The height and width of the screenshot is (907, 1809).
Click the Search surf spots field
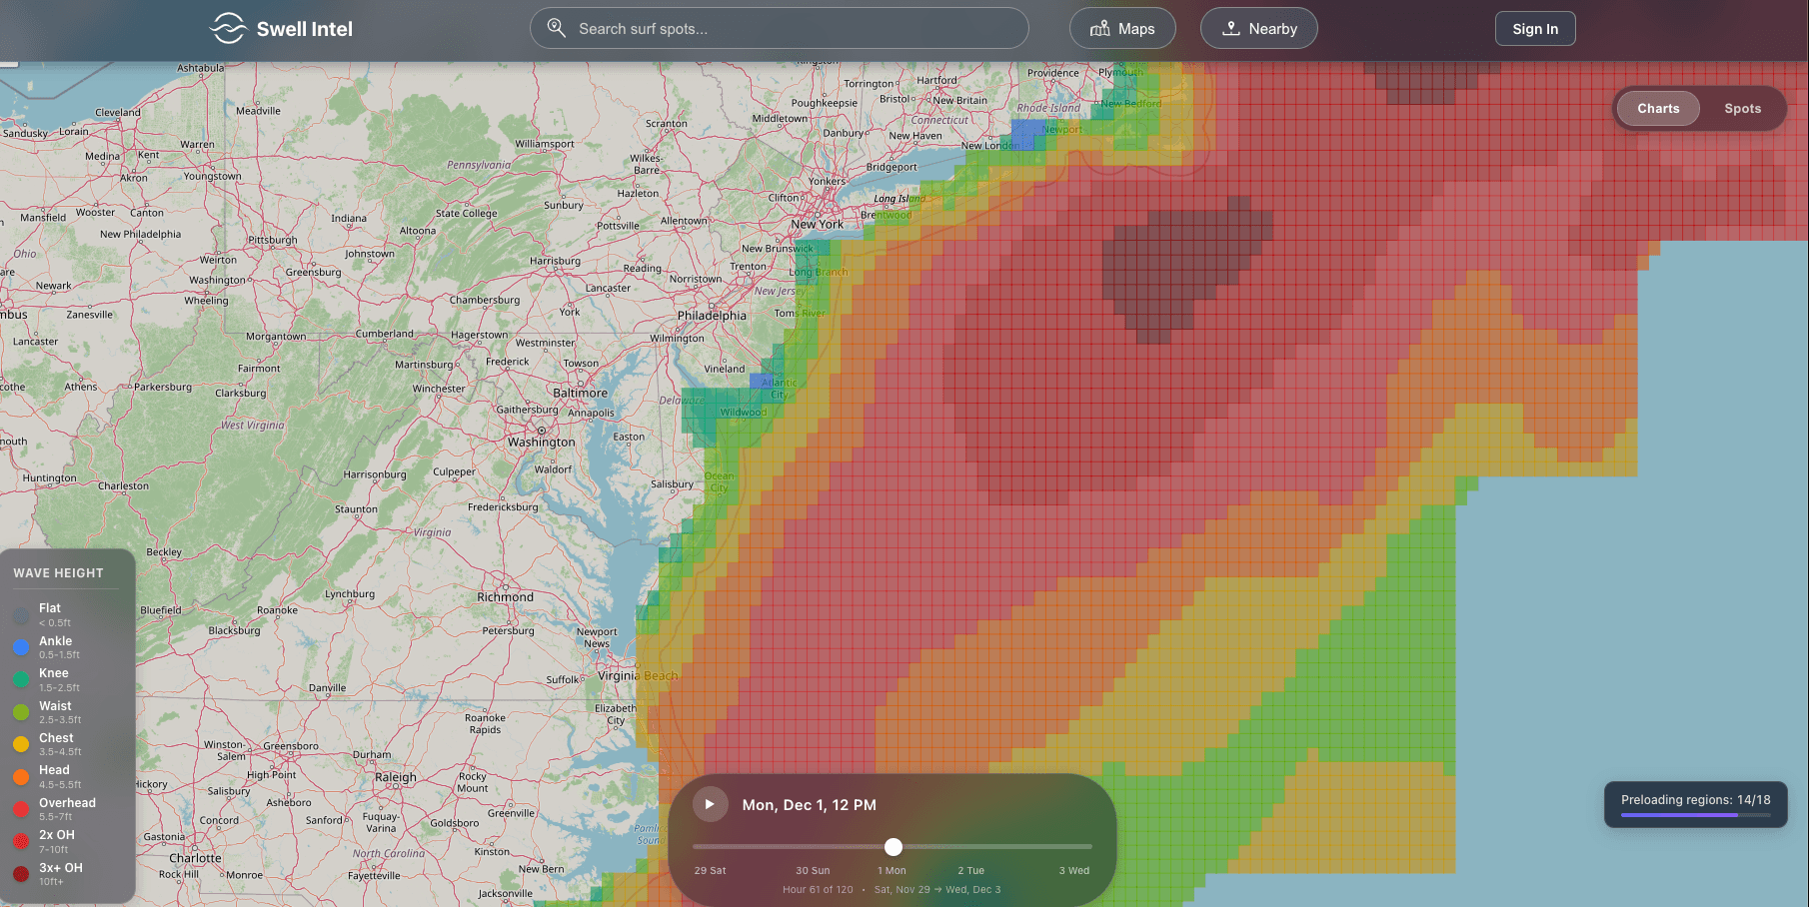click(x=780, y=28)
